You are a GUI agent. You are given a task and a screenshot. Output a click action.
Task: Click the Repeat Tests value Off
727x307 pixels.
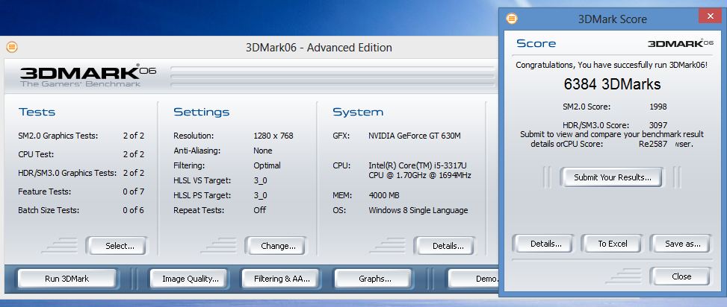260,210
